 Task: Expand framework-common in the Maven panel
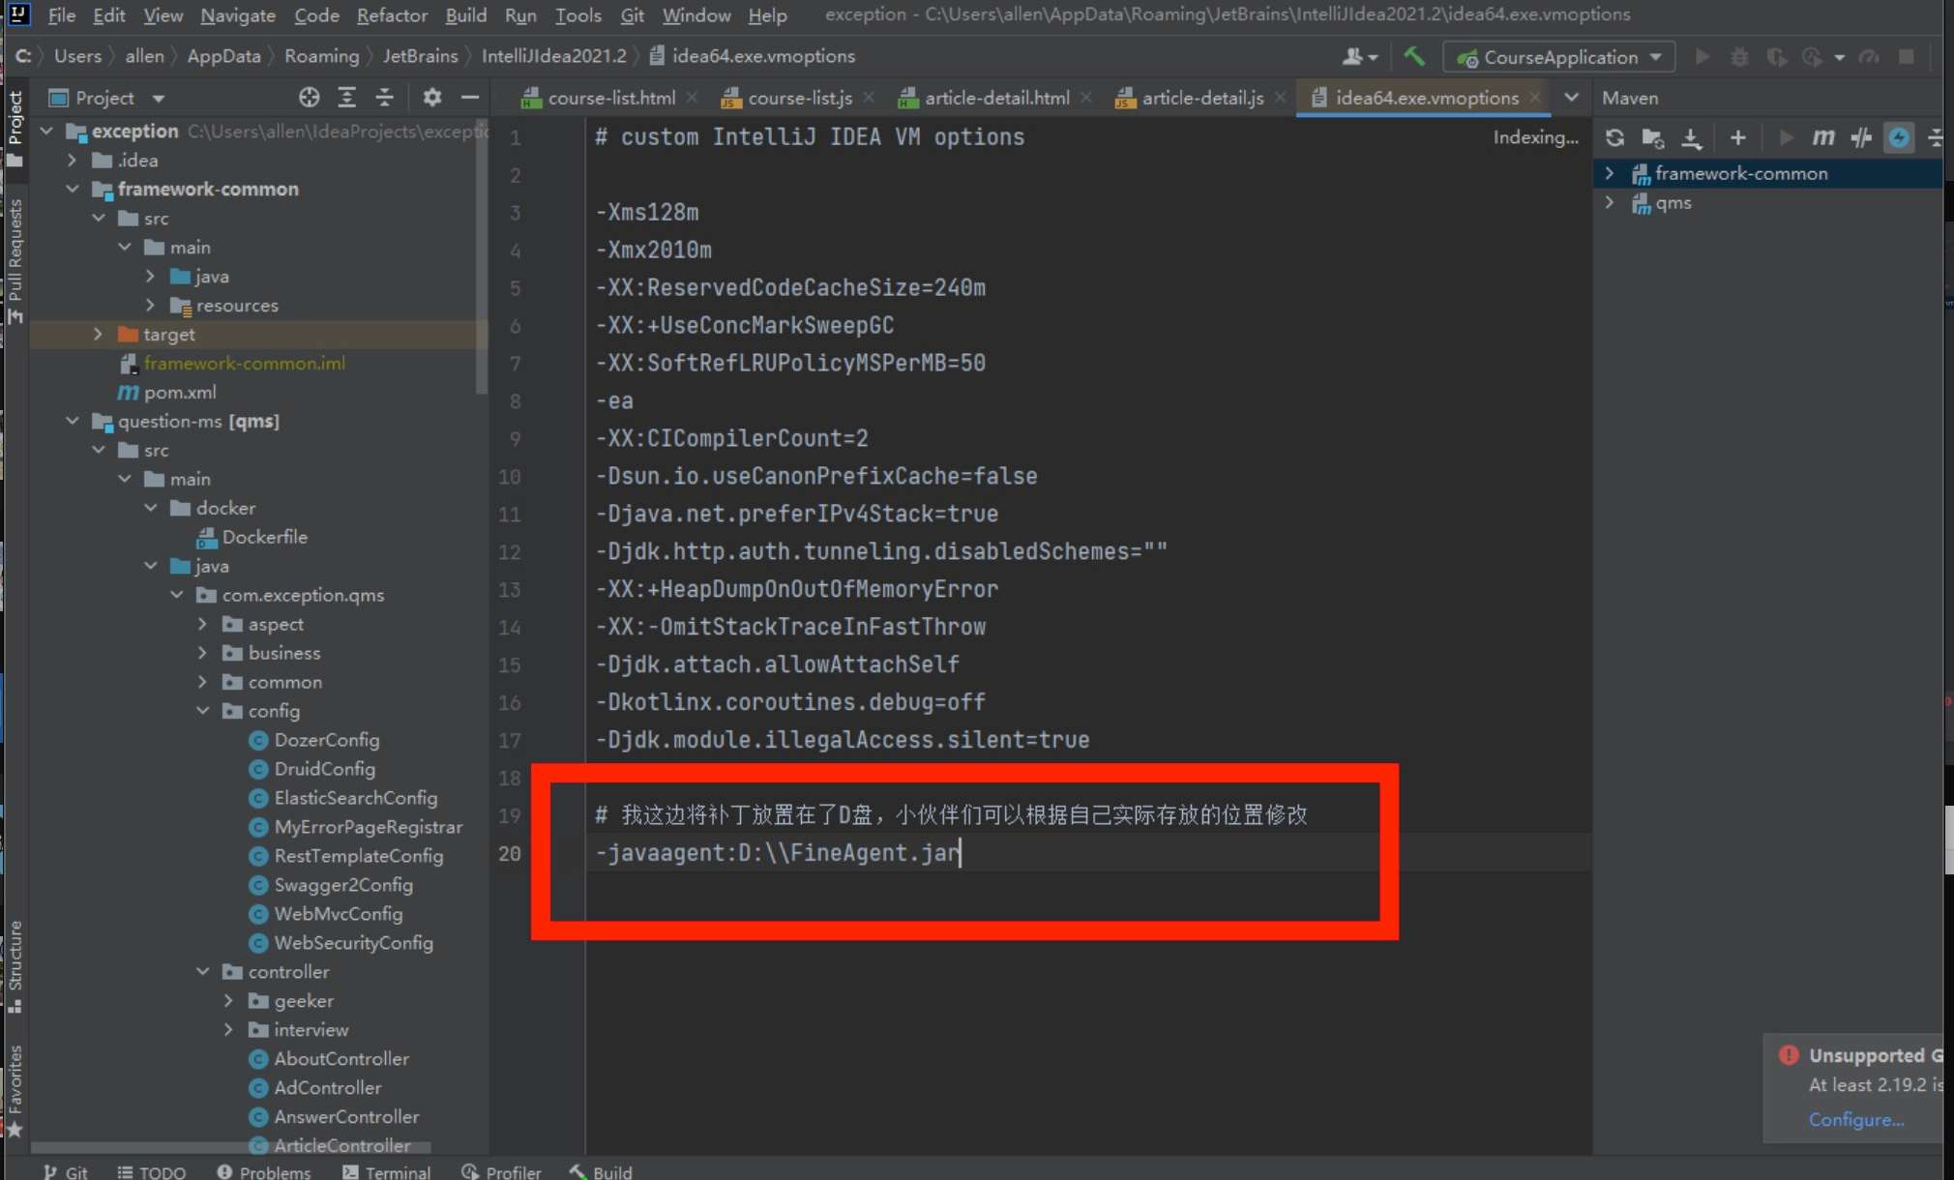1610,173
